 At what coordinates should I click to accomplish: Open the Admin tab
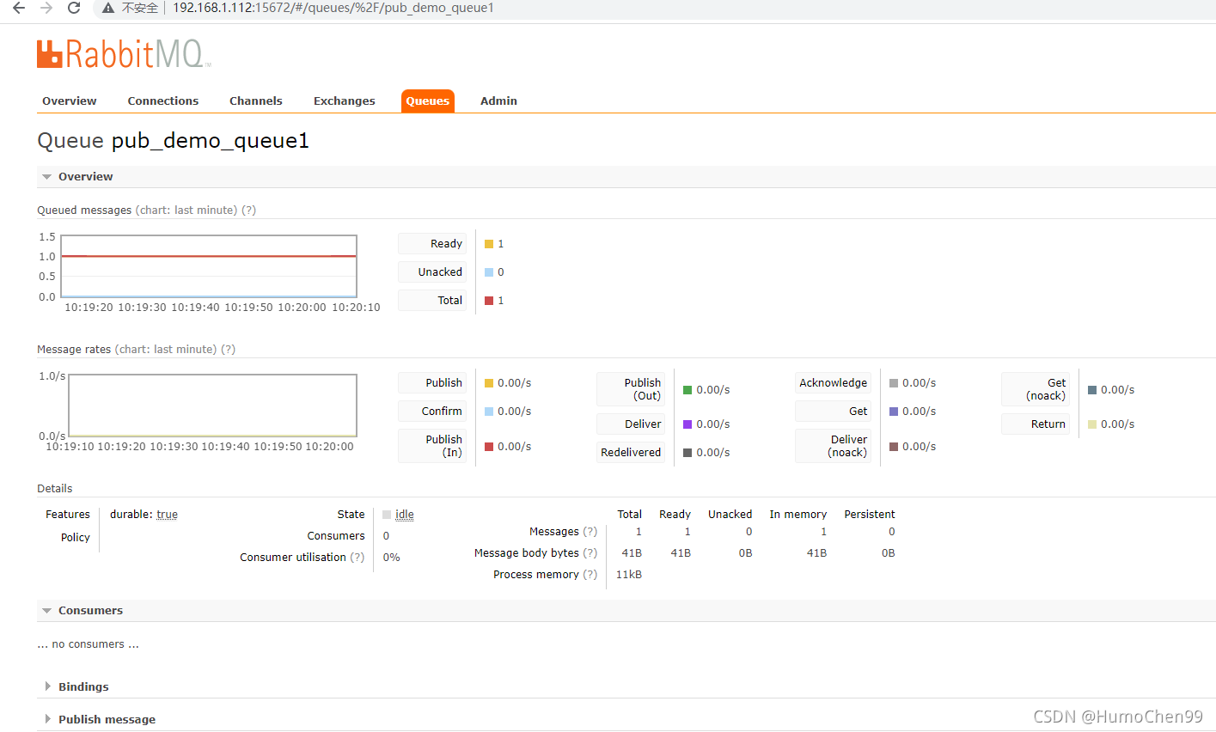click(x=498, y=101)
